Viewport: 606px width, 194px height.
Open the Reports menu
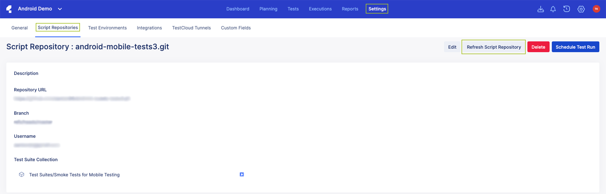(350, 9)
